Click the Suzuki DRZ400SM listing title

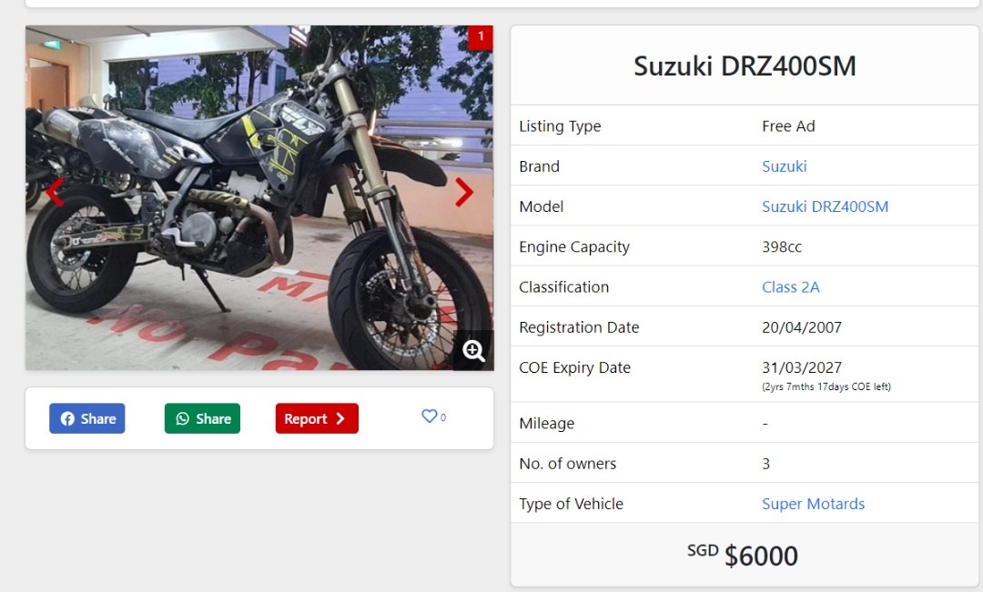(x=745, y=65)
